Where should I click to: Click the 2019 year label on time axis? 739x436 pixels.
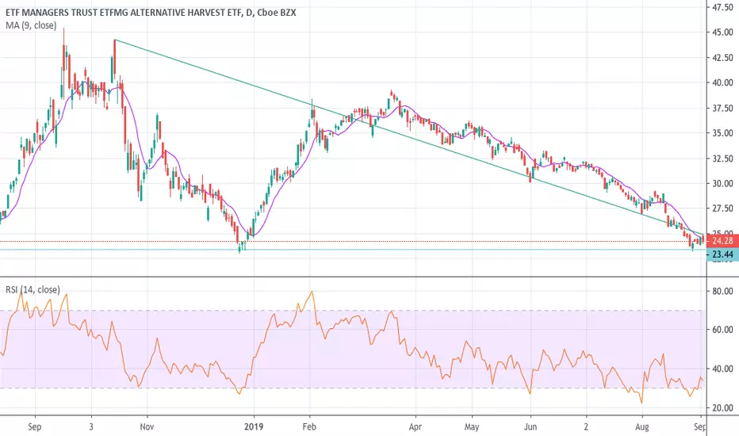click(x=254, y=426)
